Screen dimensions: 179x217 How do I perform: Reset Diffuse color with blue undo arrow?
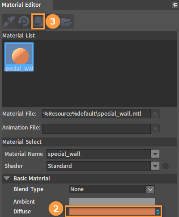pyautogui.click(x=158, y=212)
